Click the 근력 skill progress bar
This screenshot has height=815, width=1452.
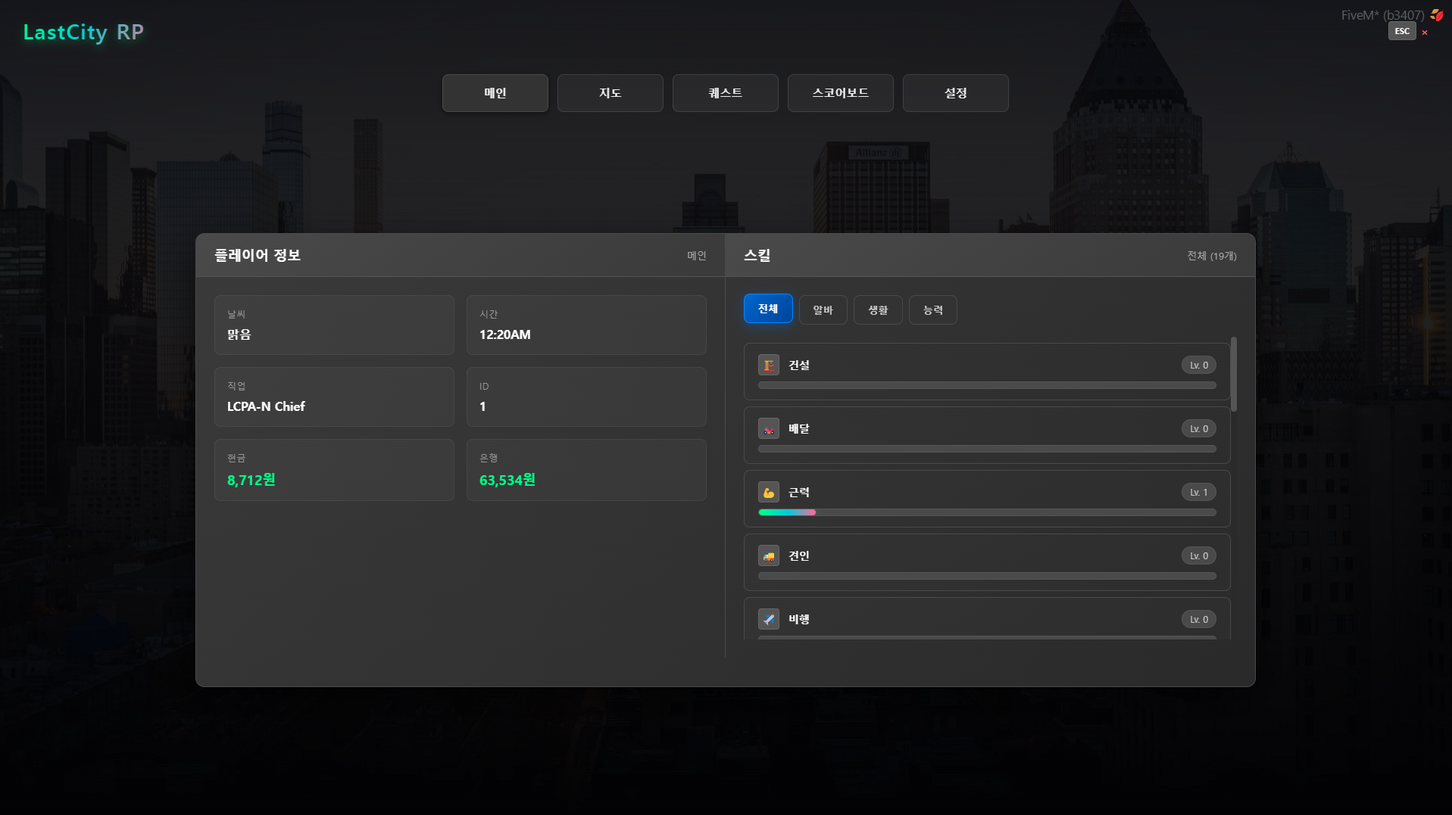click(x=986, y=513)
